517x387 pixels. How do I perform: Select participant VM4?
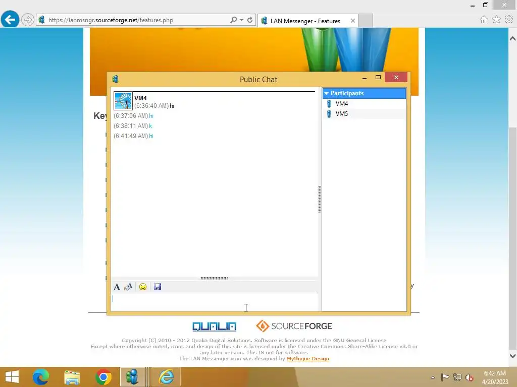pos(364,104)
